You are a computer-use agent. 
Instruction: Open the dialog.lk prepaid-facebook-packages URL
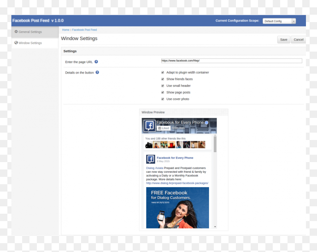pyautogui.click(x=177, y=183)
